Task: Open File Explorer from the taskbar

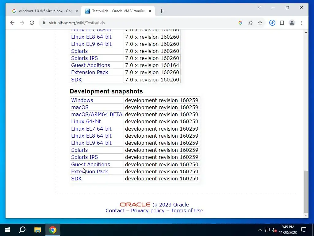Action: pyautogui.click(x=37, y=230)
